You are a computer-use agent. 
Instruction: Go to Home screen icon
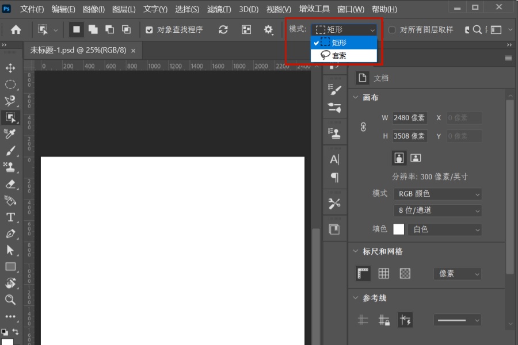click(16, 30)
